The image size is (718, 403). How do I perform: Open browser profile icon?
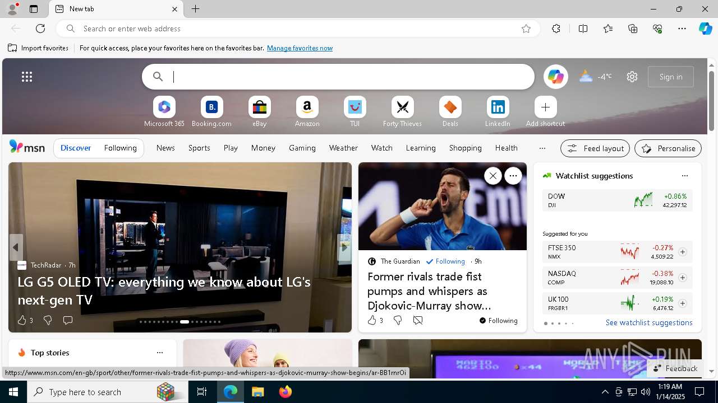coord(12,9)
